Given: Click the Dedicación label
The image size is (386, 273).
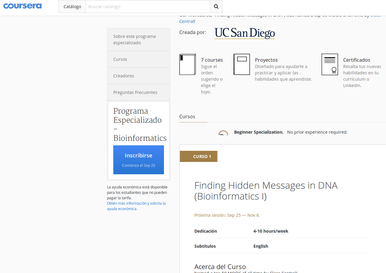Looking at the screenshot, I should pos(206,231).
